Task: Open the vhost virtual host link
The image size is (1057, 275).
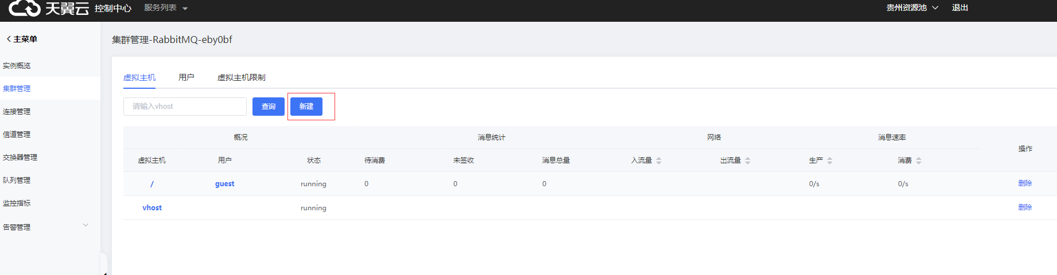Action: click(152, 208)
